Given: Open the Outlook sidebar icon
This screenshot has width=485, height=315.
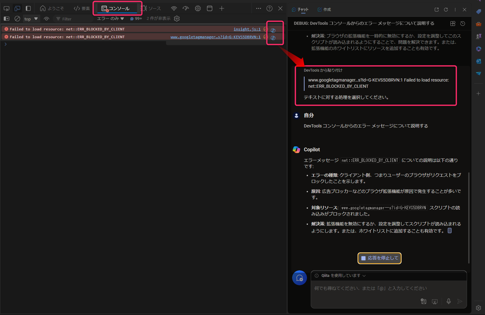Looking at the screenshot, I should coord(478,61).
